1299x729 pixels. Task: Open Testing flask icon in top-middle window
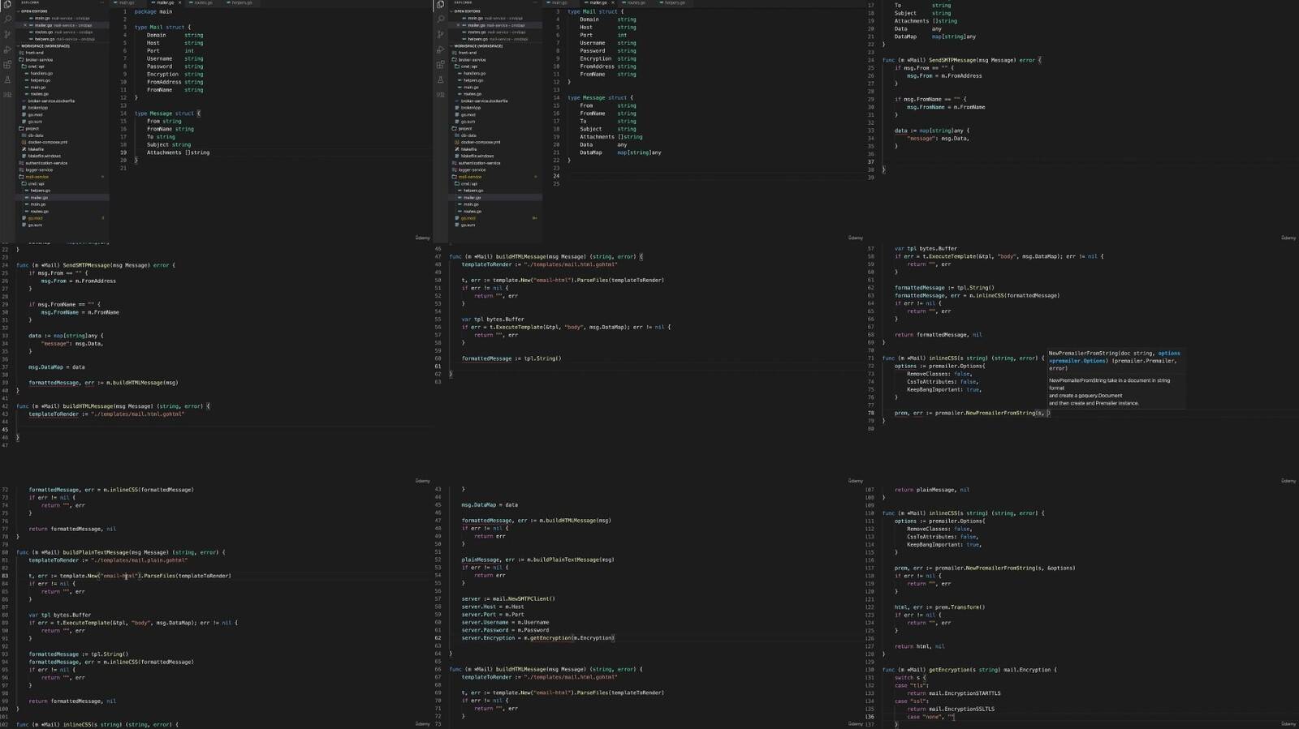[440, 79]
